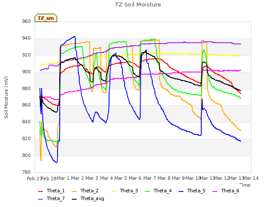277x207 pixels.
Task: Click the black Theta_avg legend swatch
Action: 74,199
